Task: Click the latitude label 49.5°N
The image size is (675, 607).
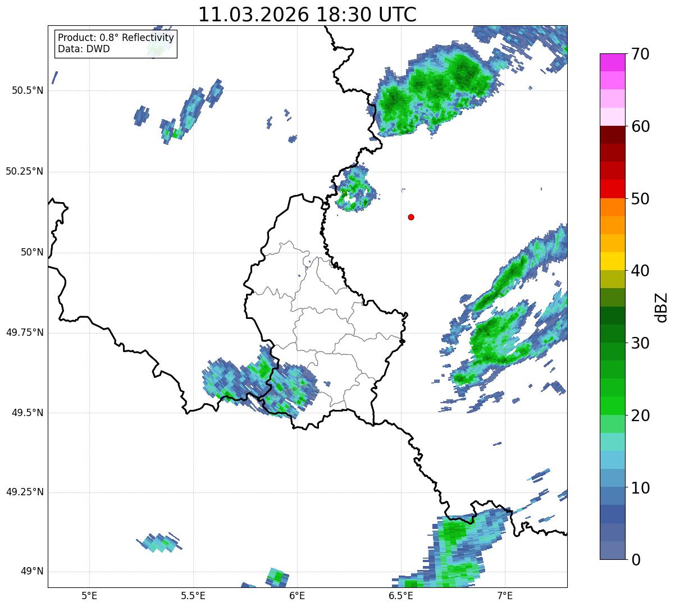Action: click(x=28, y=413)
